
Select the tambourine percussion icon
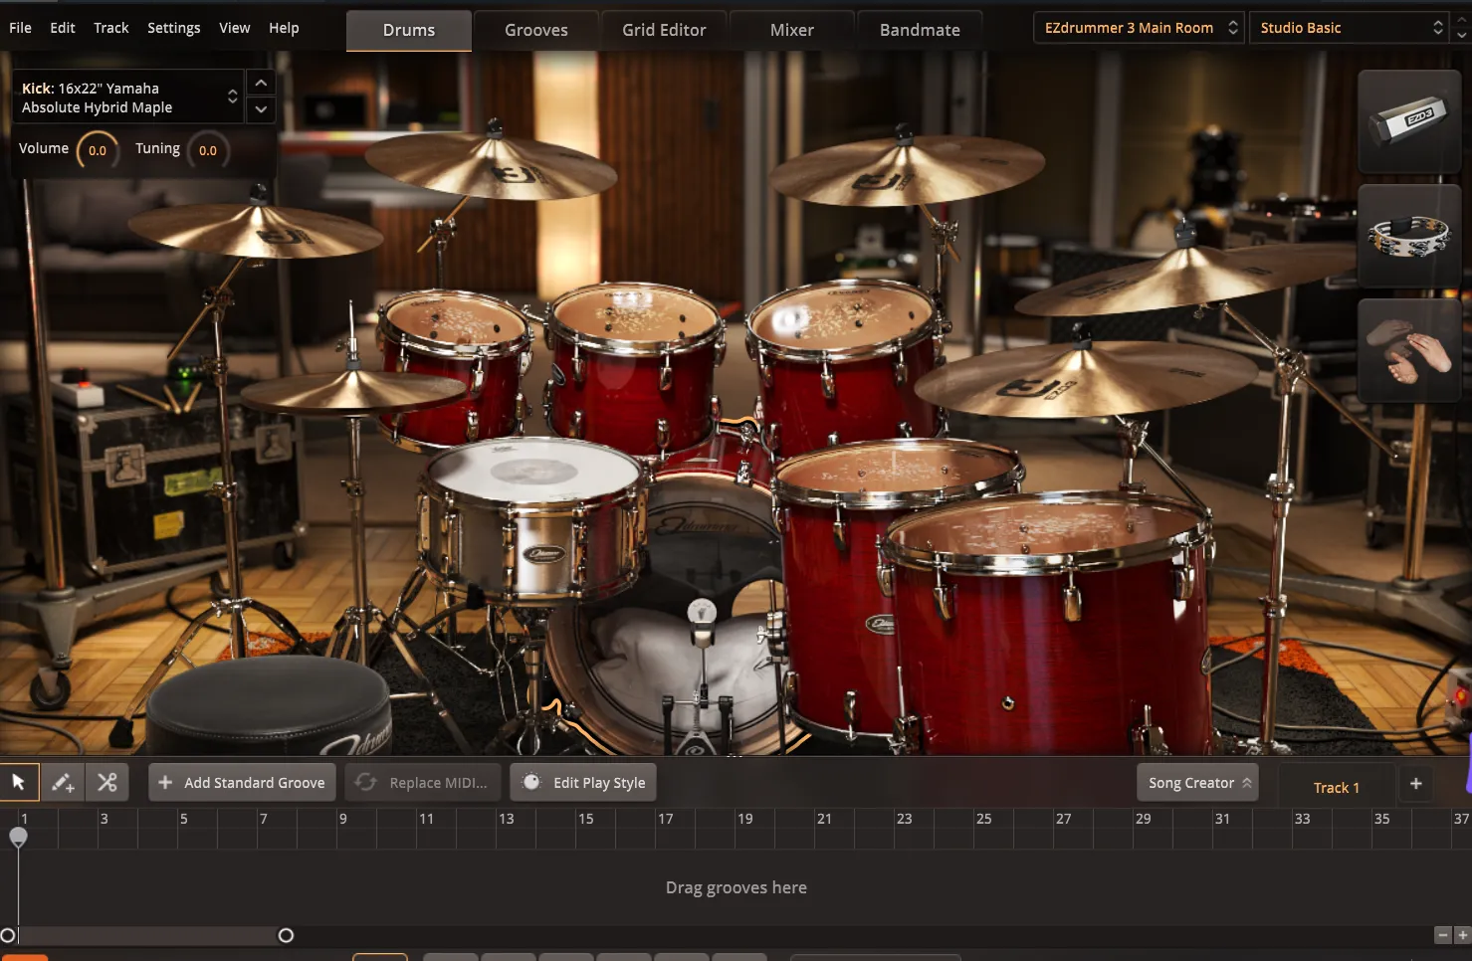point(1409,236)
